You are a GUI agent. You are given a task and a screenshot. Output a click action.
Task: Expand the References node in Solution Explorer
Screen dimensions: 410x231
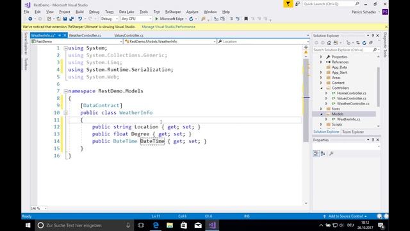coord(321,62)
